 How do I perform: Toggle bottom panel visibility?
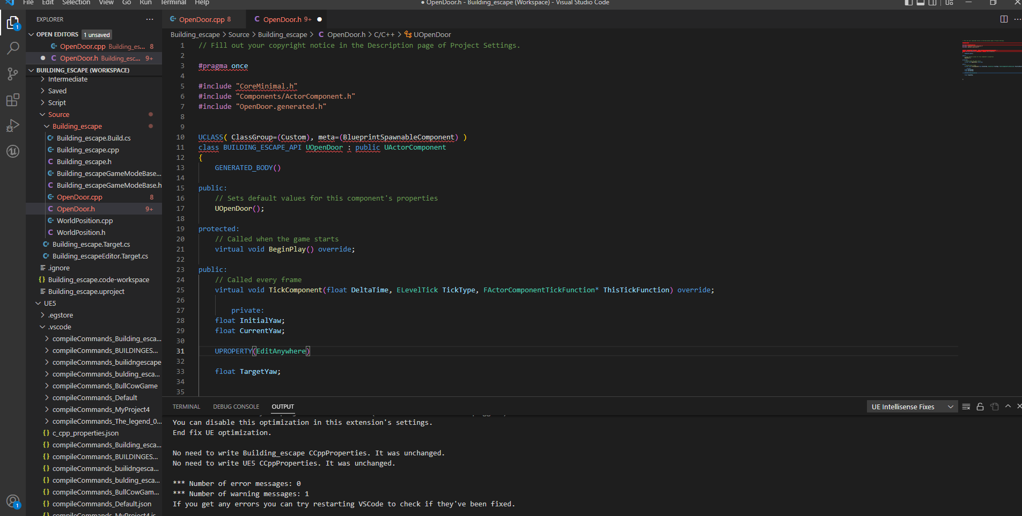coord(921,3)
